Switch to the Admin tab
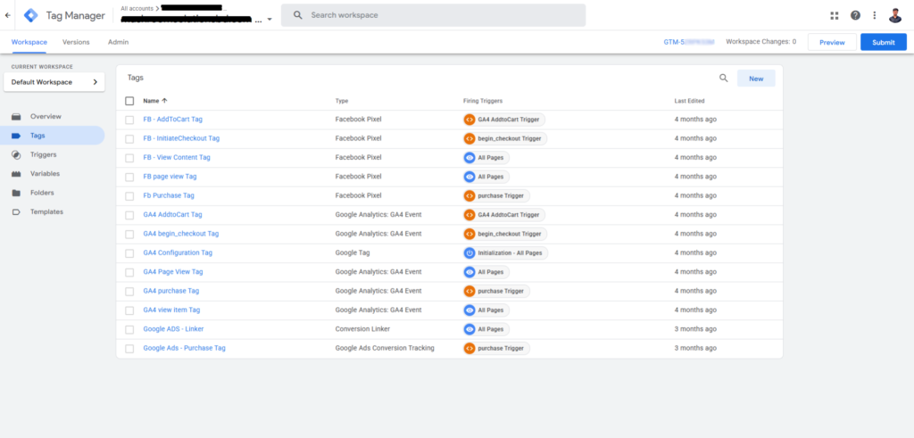 118,42
